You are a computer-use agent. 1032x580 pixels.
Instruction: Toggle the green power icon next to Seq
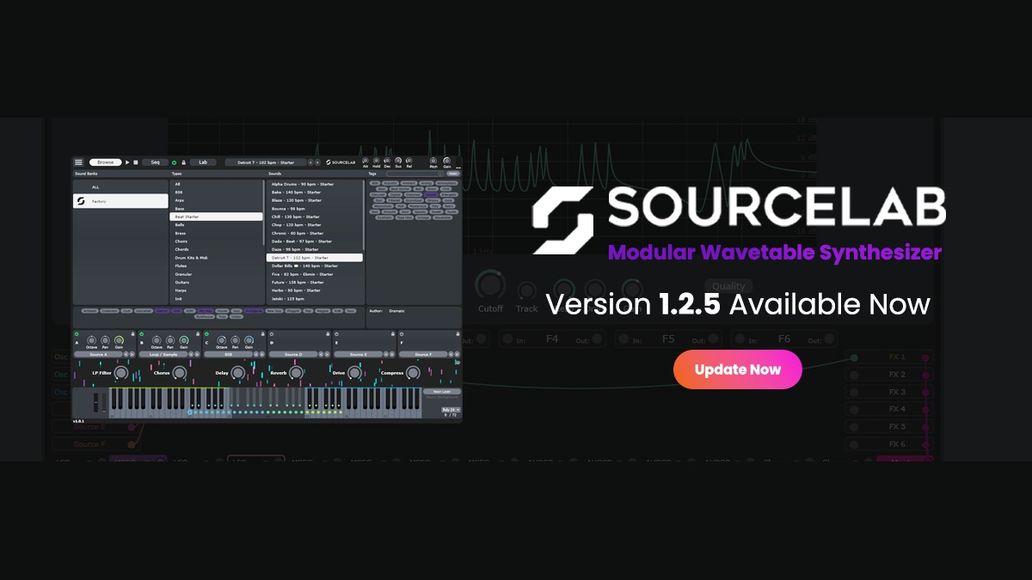[x=174, y=162]
